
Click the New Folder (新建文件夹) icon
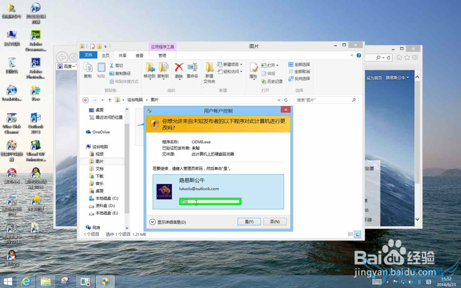[x=209, y=71]
